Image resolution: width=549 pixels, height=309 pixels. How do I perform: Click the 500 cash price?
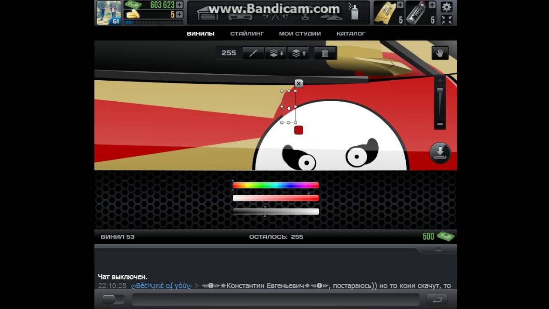pyautogui.click(x=428, y=236)
